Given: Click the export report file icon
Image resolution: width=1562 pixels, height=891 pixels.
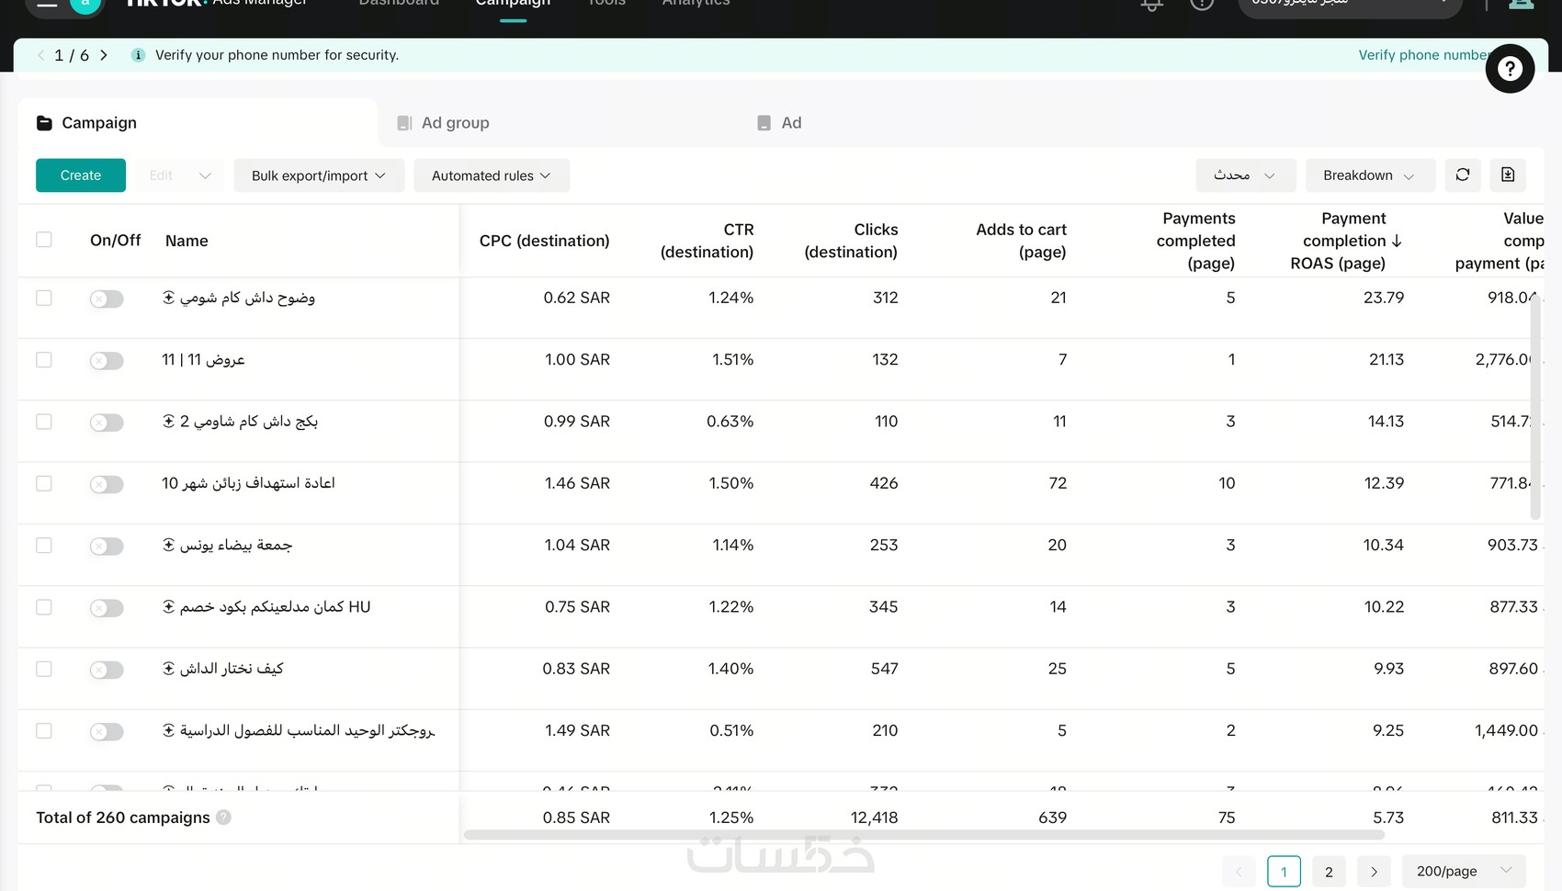Looking at the screenshot, I should click(x=1508, y=175).
